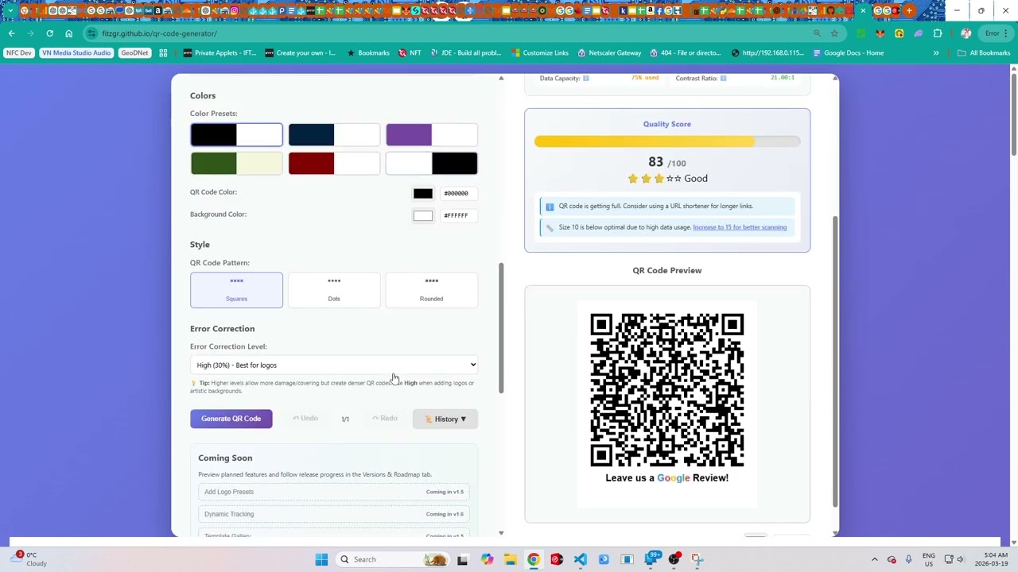The width and height of the screenshot is (1018, 572).
Task: Open the browser Extensions puzzle icon
Action: pyautogui.click(x=938, y=33)
